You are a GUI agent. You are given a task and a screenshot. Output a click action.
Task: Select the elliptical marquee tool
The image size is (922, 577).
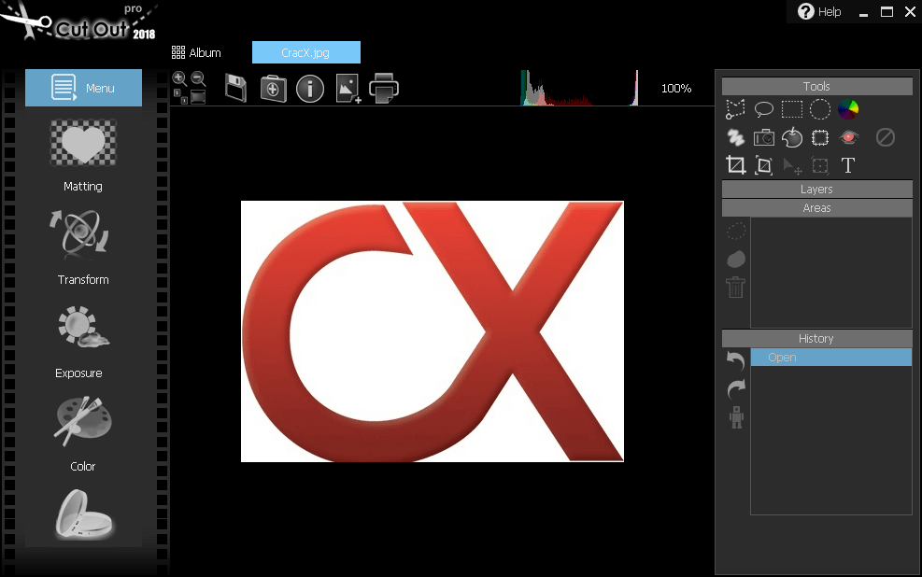pyautogui.click(x=820, y=109)
